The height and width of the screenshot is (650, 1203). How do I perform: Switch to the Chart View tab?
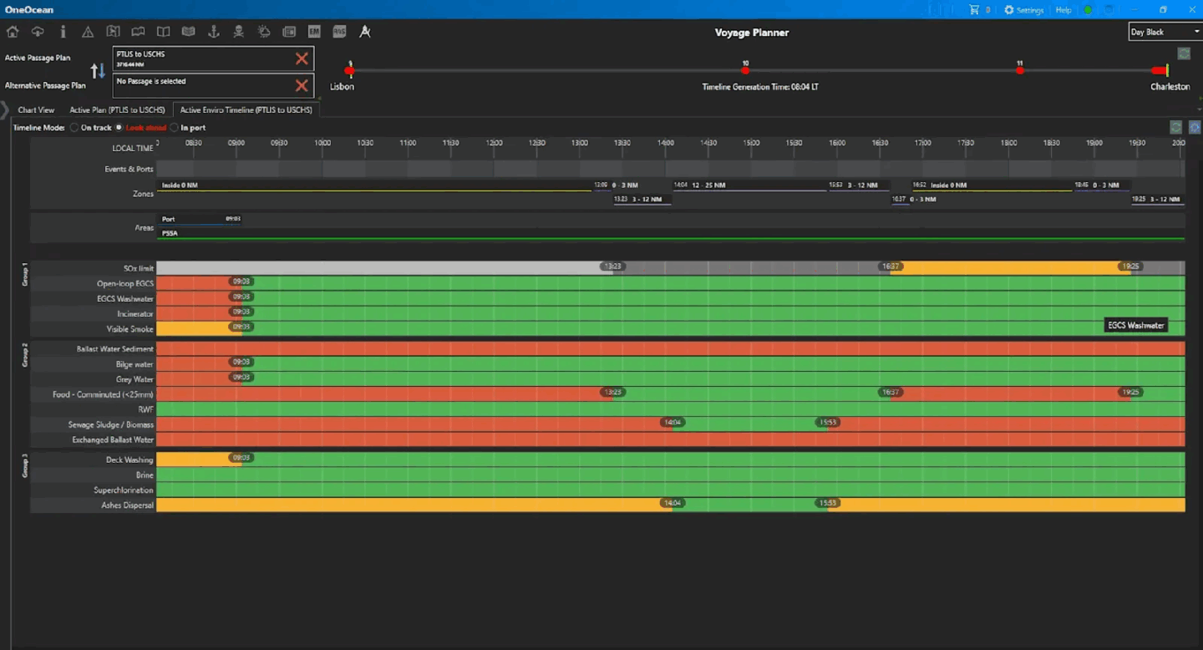(36, 110)
